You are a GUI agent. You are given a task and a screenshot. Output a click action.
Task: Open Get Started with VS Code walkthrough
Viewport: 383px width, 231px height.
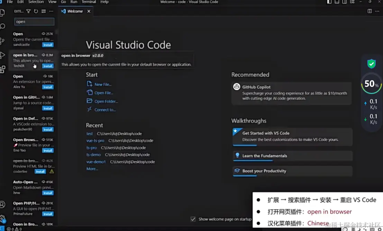[x=292, y=137]
